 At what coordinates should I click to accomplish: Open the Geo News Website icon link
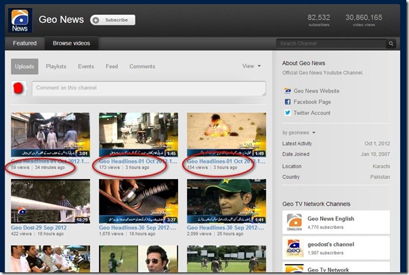tap(288, 91)
